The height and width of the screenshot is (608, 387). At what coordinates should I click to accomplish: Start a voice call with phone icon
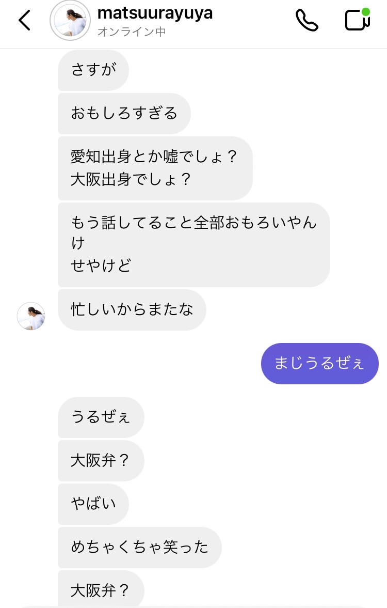point(307,21)
